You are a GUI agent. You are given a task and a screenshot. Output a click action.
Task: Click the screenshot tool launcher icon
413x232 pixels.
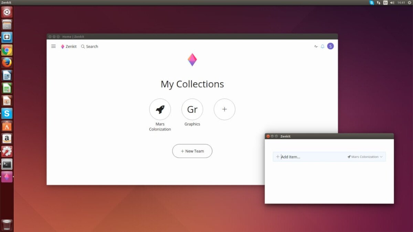[7, 37]
